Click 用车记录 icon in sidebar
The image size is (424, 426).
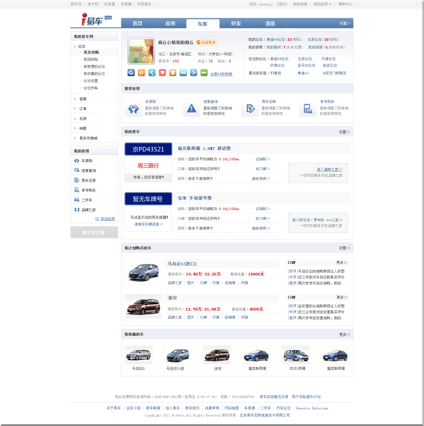(77, 180)
